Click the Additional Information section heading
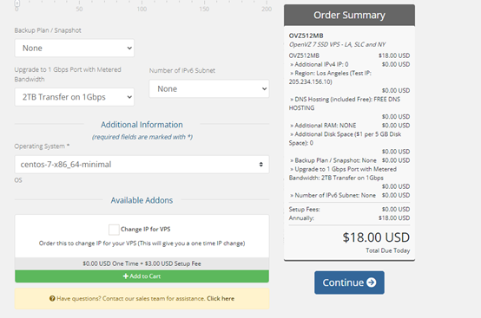The image size is (481, 318). coord(142,125)
